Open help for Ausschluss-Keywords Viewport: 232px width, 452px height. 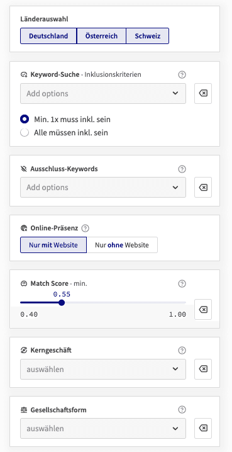click(x=182, y=169)
